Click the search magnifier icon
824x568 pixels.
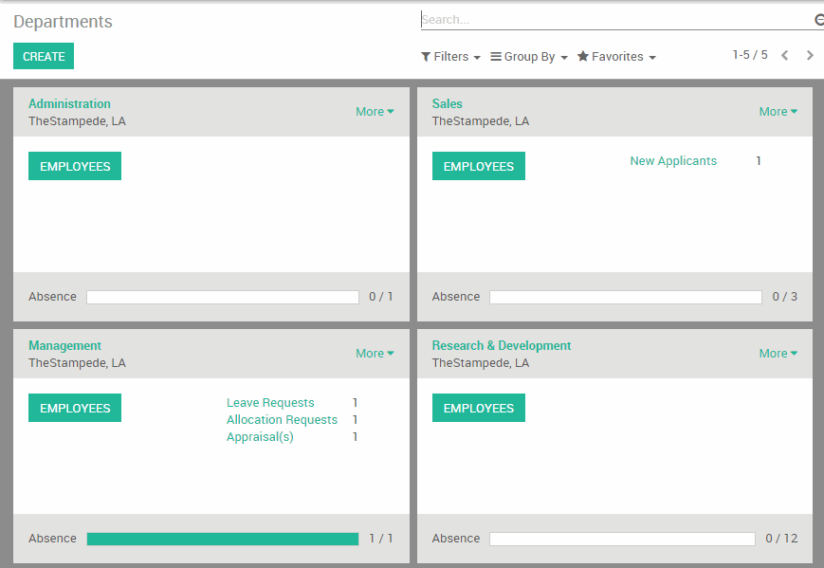tap(818, 20)
